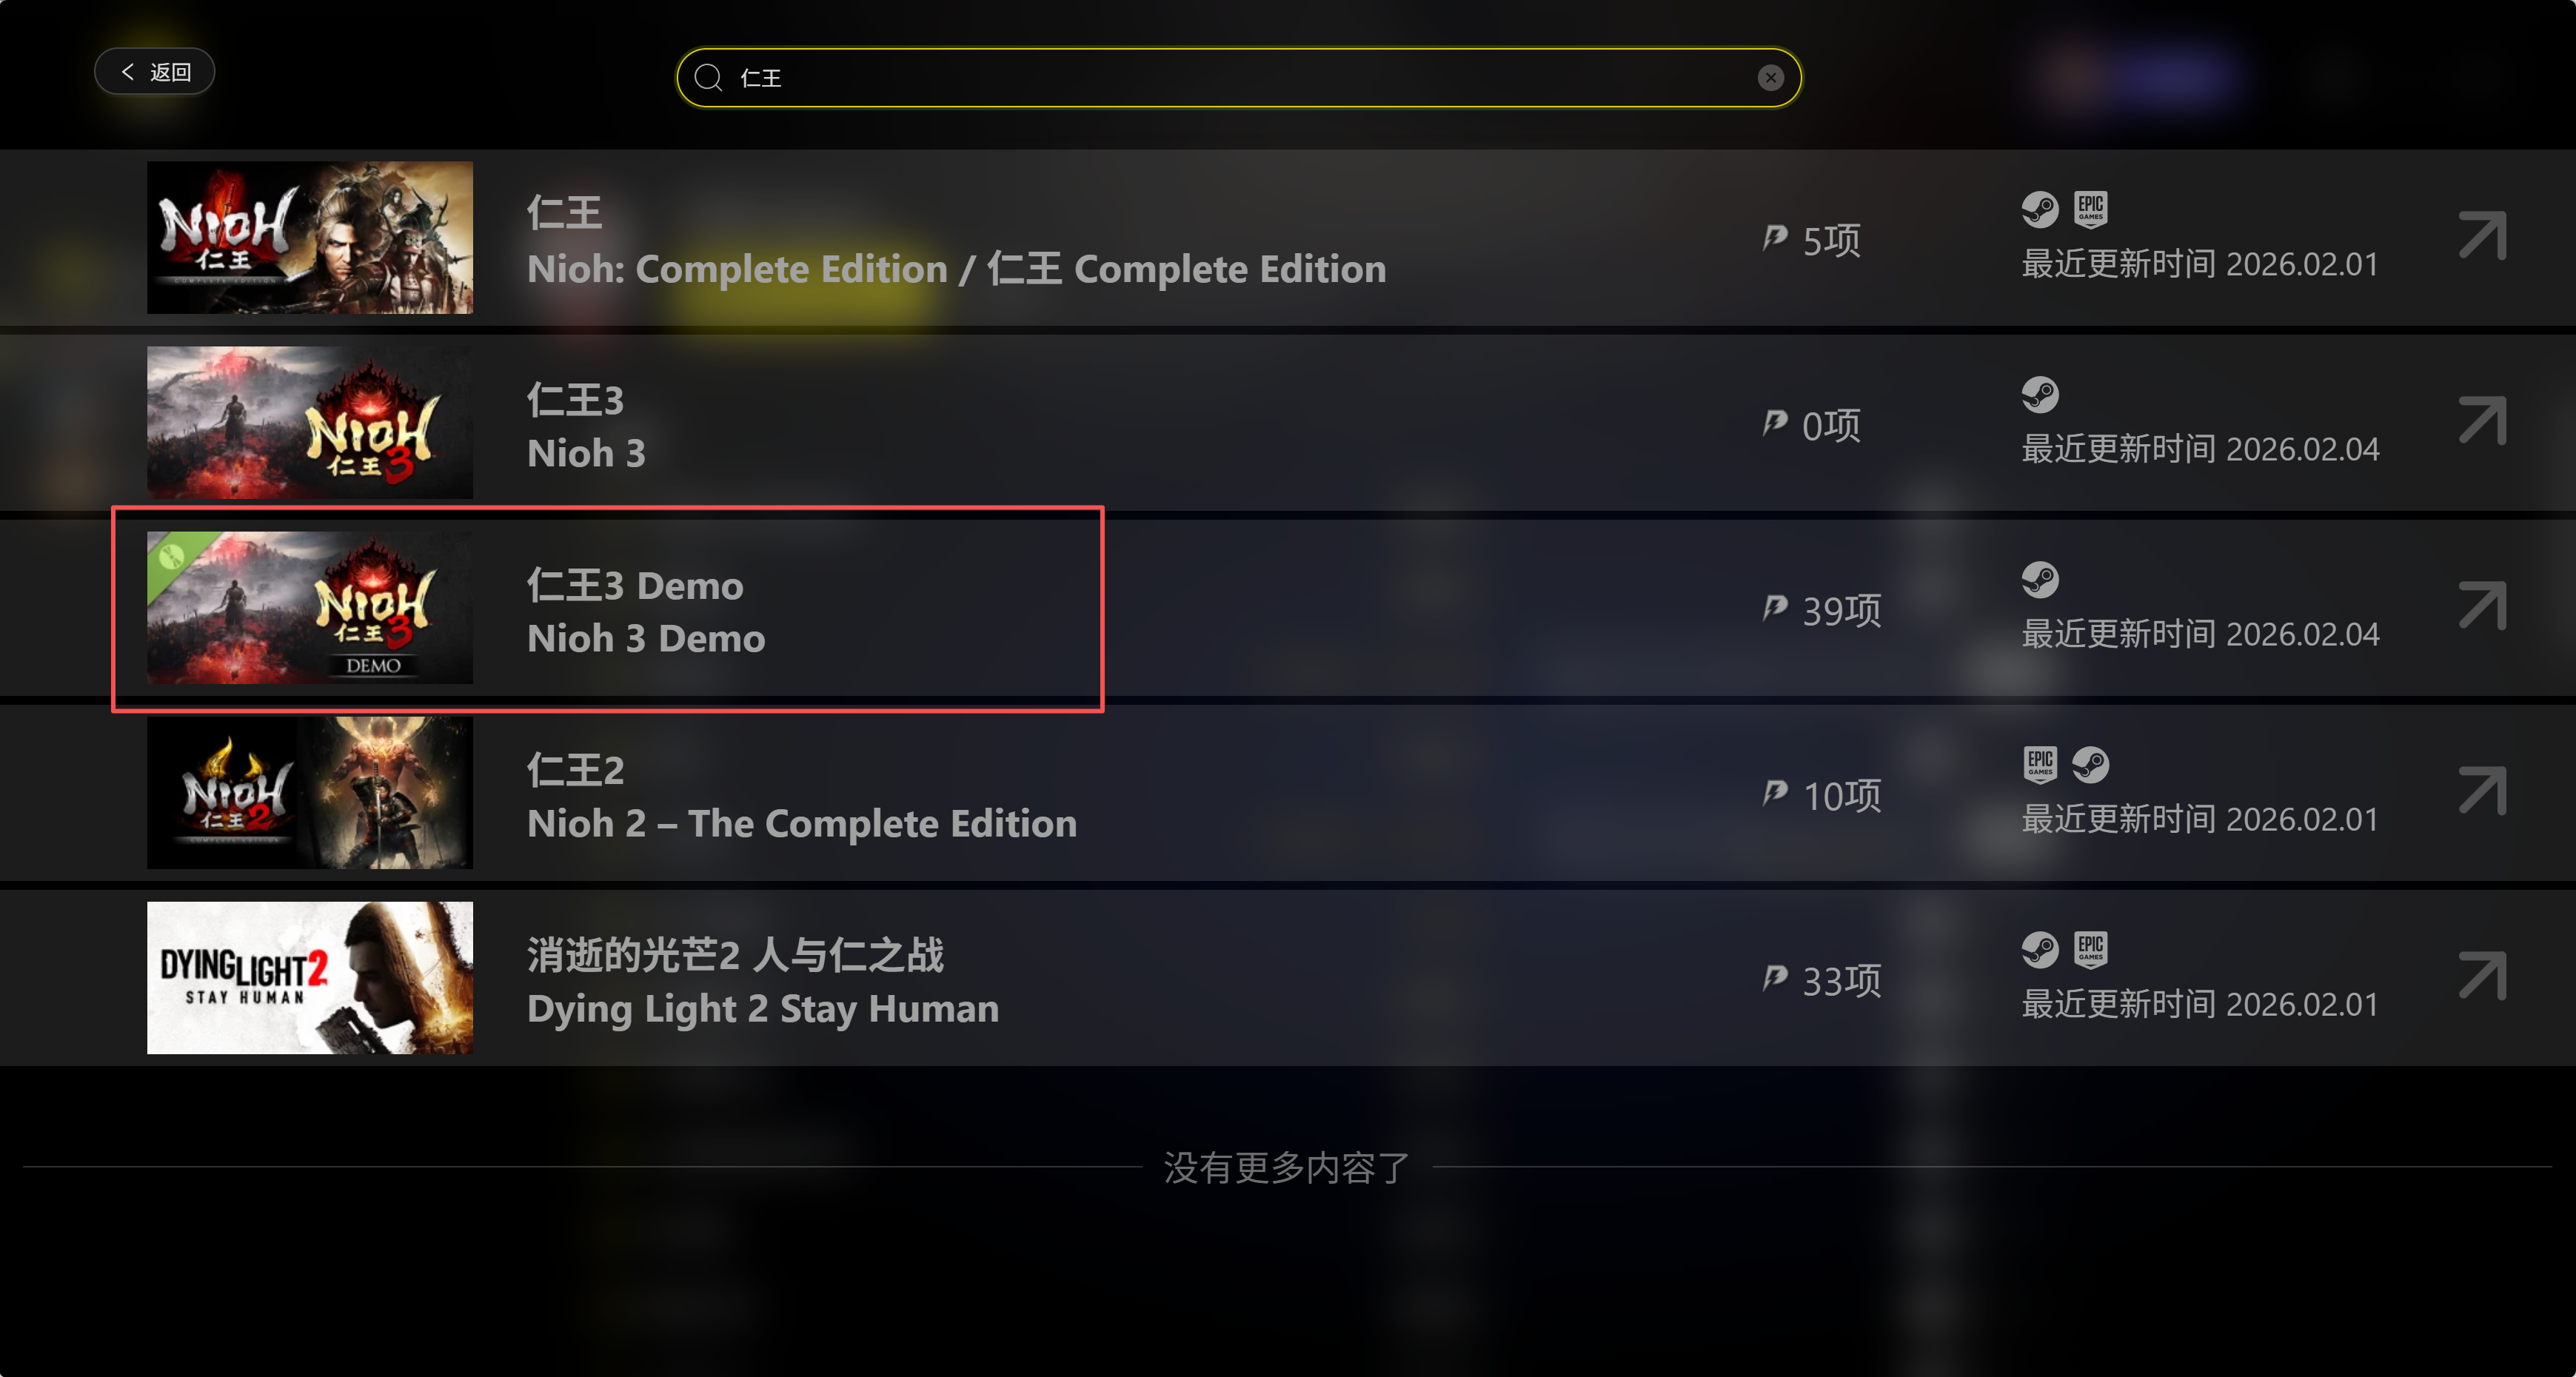This screenshot has width=2576, height=1377.
Task: Open the arrow icon for Dying Light 2
Action: click(x=2482, y=976)
